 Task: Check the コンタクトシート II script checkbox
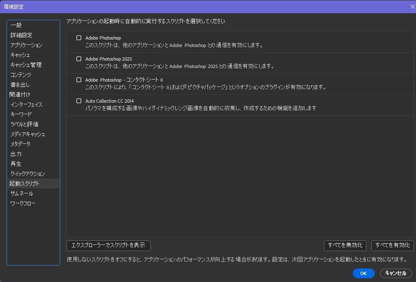79,80
